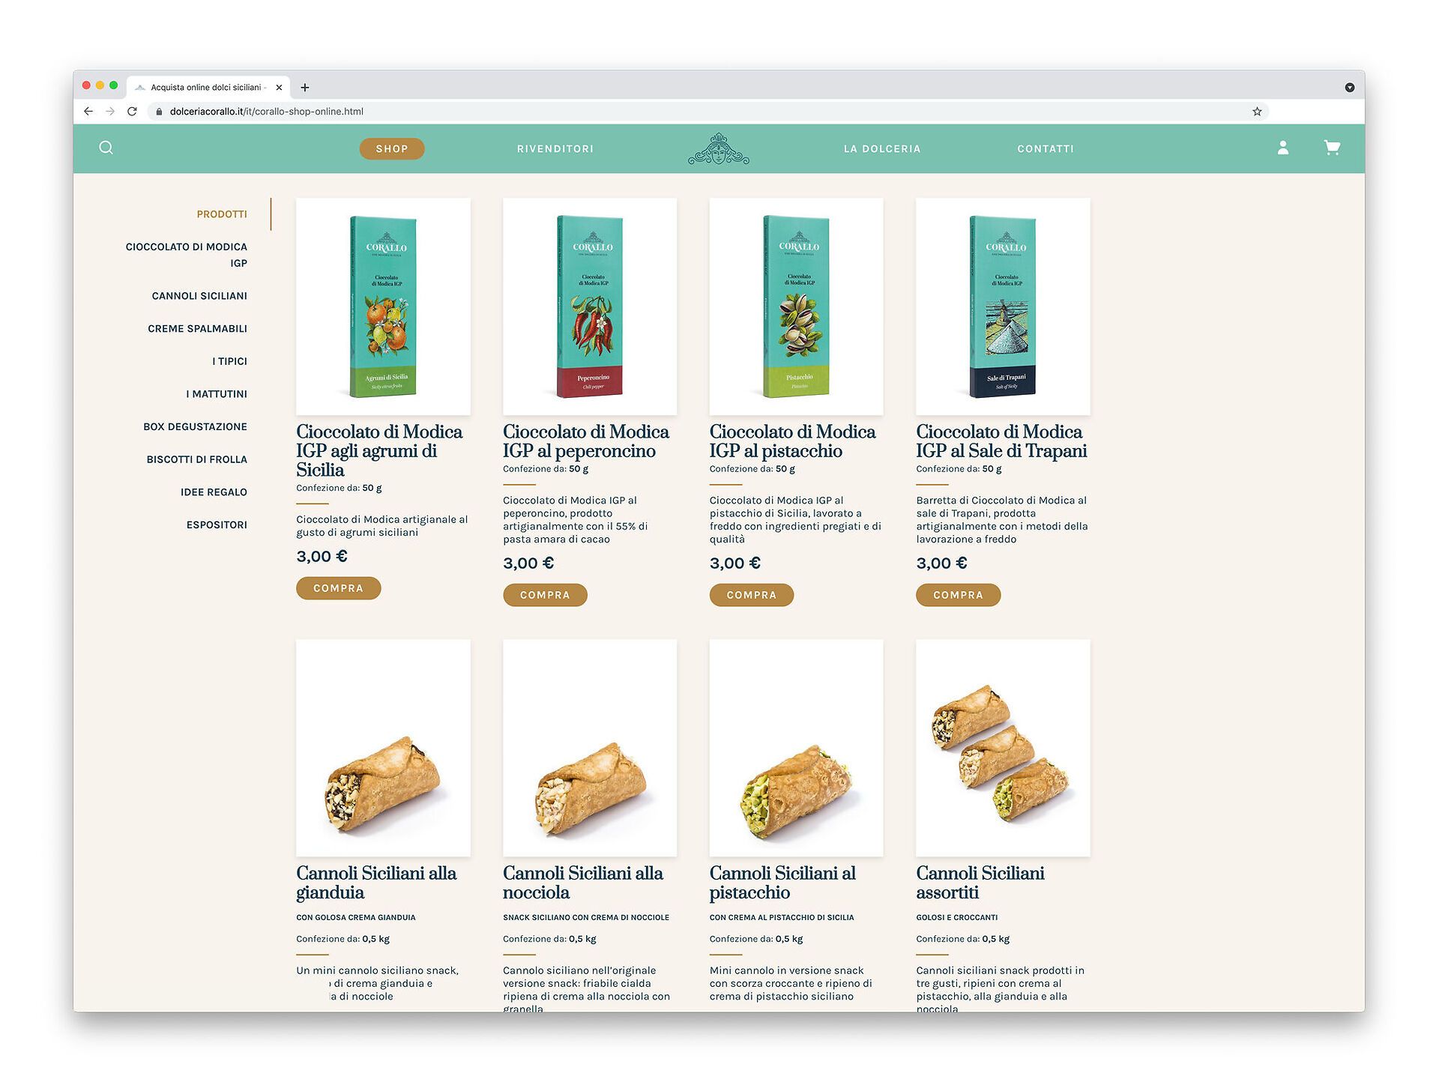Viewport: 1439px width, 1079px height.
Task: Open Cioccolato agli agrumi product image
Action: click(x=383, y=306)
